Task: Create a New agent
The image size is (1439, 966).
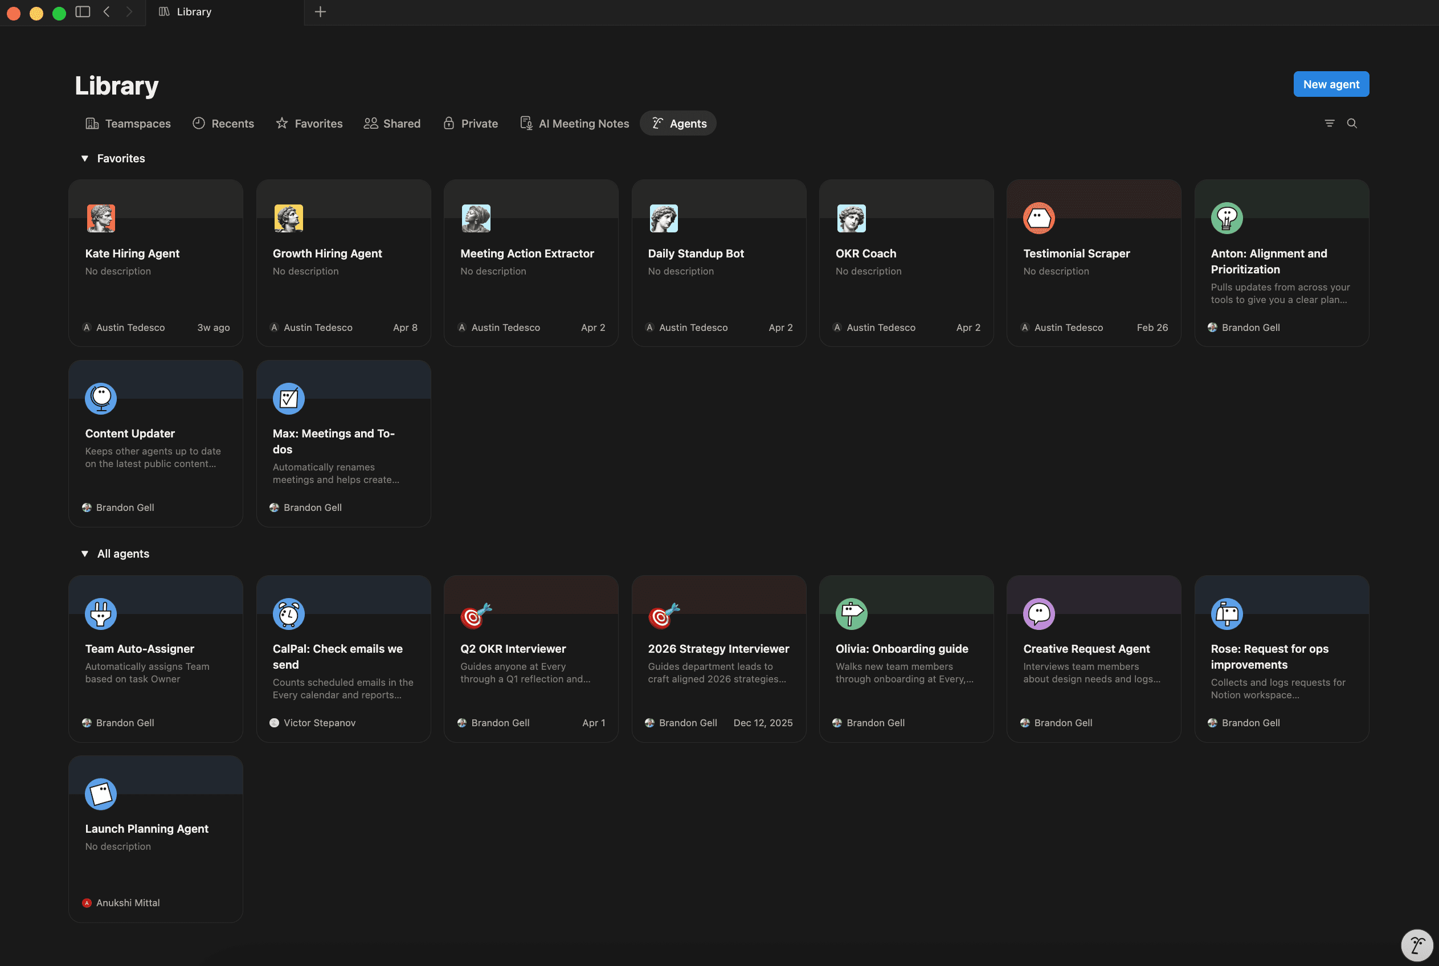Action: [x=1331, y=84]
